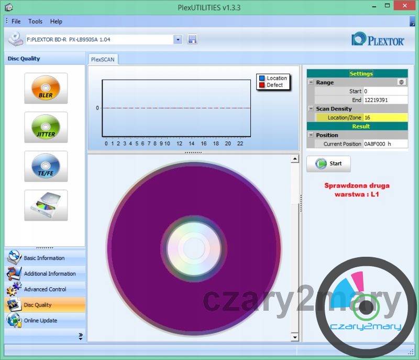Collapse the Range settings group
Screen dimensions: 419x360
tap(311, 82)
